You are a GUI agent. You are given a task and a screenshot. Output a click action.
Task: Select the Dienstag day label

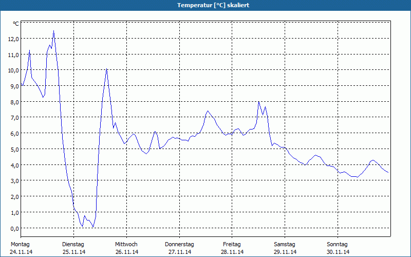click(x=73, y=245)
